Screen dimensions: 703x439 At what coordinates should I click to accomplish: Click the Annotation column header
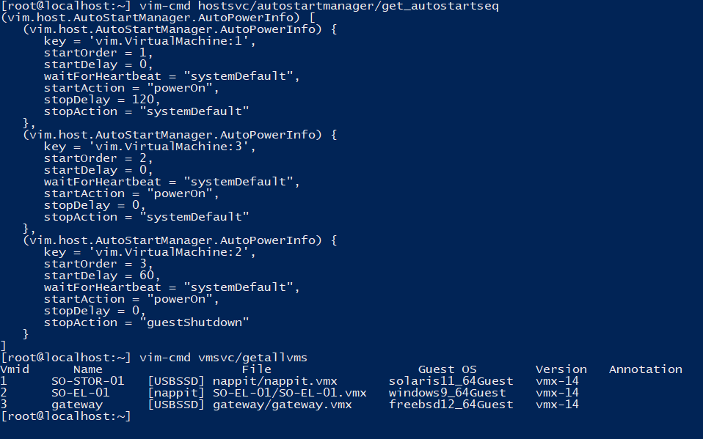(x=645, y=369)
